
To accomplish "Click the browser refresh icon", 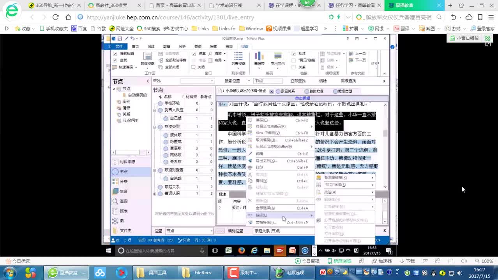I will tap(55, 17).
